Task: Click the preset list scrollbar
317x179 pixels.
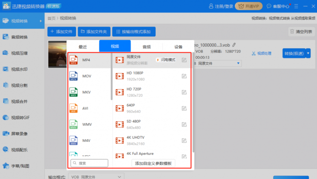Action: [194, 103]
